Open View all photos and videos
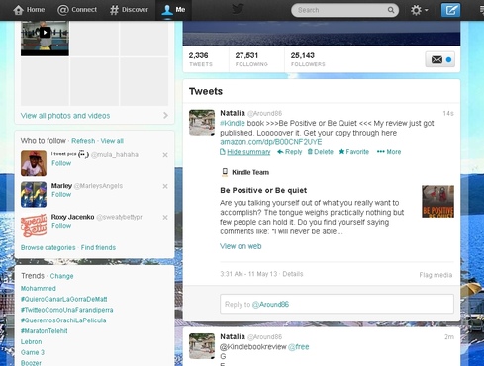 (65, 116)
